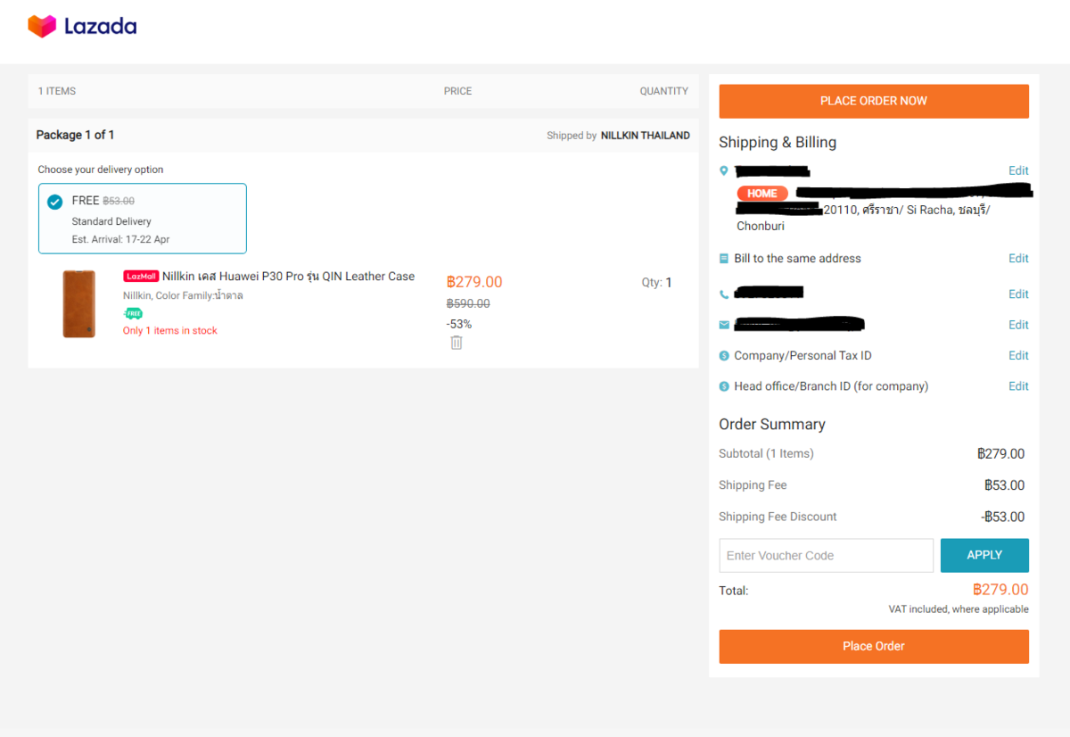Click the Lazada heart logo
Screen dimensions: 1070x737
[x=42, y=26]
